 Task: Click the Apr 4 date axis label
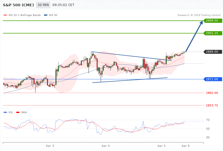(105, 146)
